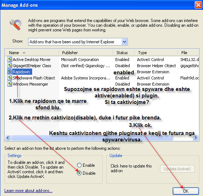Click the File column header
203x196 pixels.
188,53
